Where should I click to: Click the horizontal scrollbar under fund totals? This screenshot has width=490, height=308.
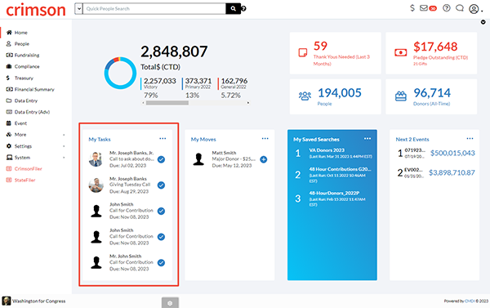[196, 103]
